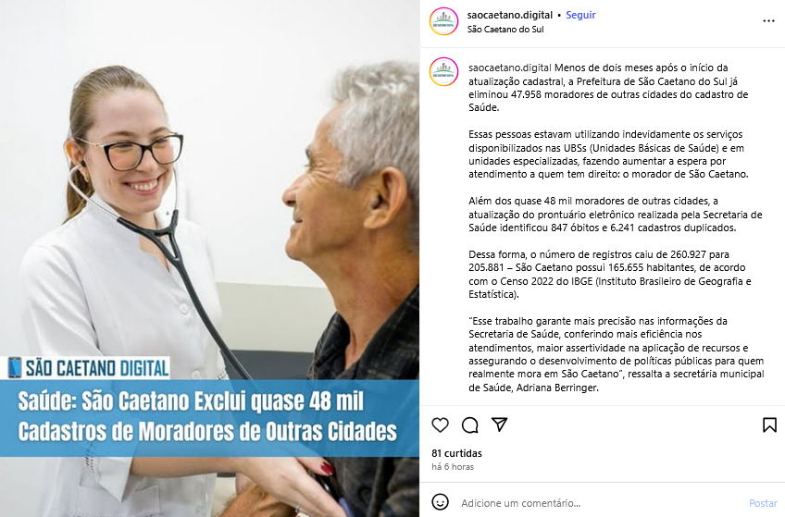785x517 pixels.
Task: Open the saocaetano.digital username in the header
Action: tap(510, 15)
